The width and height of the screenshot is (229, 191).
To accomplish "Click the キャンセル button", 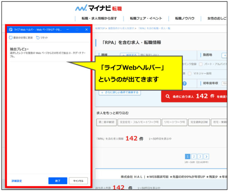I will click(78, 181).
